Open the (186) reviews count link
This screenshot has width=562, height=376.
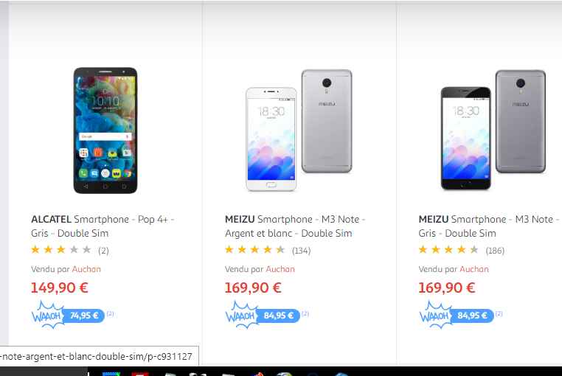pyautogui.click(x=495, y=251)
